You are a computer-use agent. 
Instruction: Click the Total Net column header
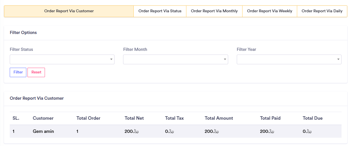pos(134,118)
